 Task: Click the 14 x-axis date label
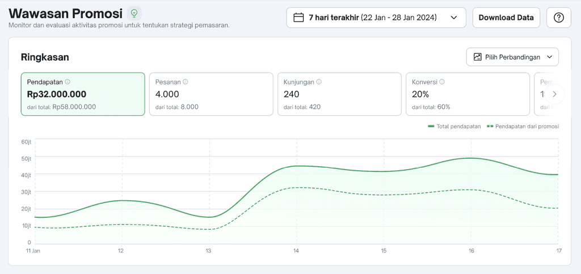296,251
